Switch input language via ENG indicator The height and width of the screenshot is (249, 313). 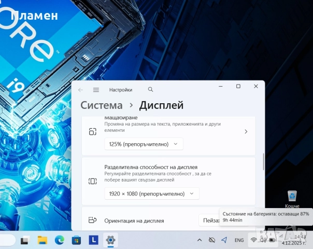239,240
